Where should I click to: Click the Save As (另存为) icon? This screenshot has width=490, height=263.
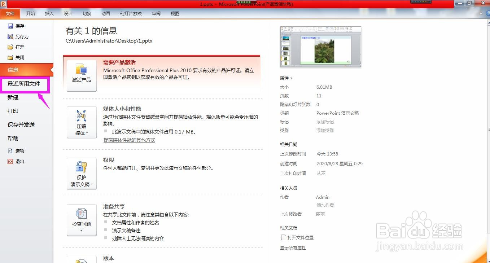[x=10, y=36]
